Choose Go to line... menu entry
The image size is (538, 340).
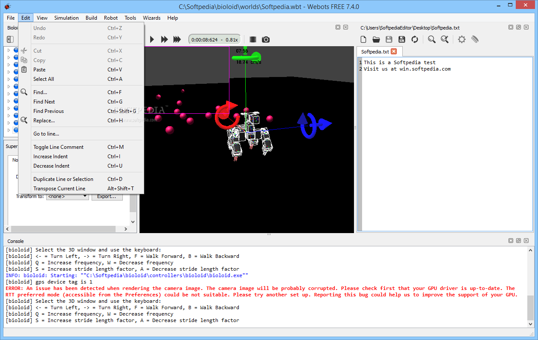pos(81,134)
